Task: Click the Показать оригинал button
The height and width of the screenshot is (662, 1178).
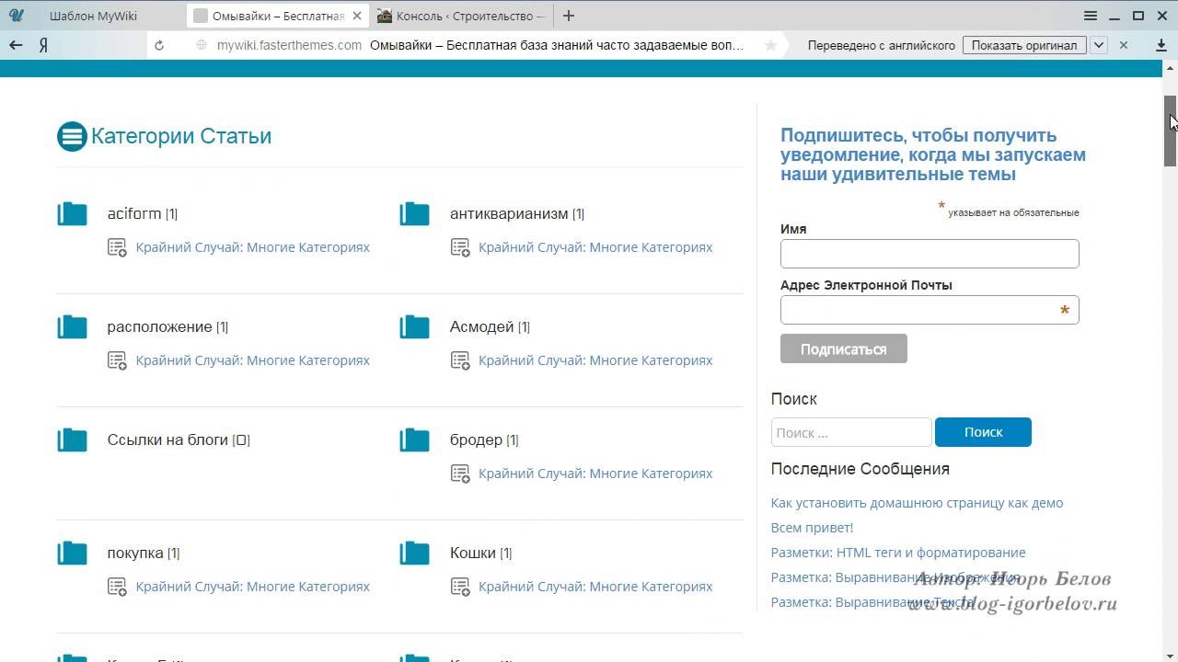Action: (x=1024, y=45)
